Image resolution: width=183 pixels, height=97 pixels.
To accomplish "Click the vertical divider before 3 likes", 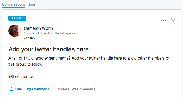I will [54, 89].
